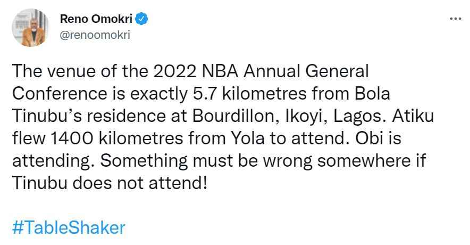The image size is (470, 245).
Task: Click the Reno Omokri display name
Action: click(x=96, y=19)
